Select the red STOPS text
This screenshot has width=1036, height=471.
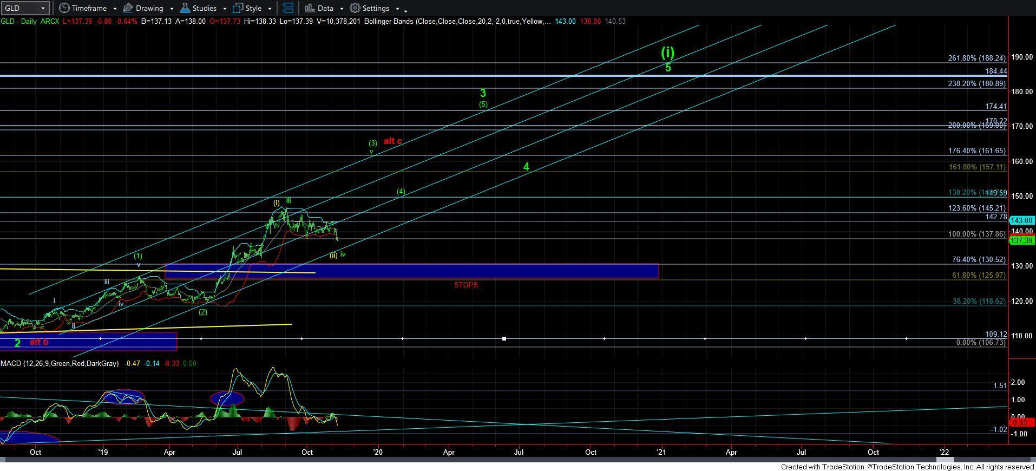tap(465, 285)
